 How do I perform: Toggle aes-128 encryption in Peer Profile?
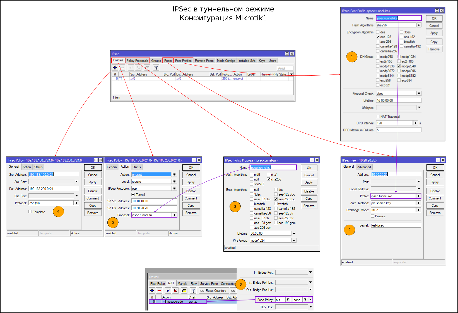[378, 37]
